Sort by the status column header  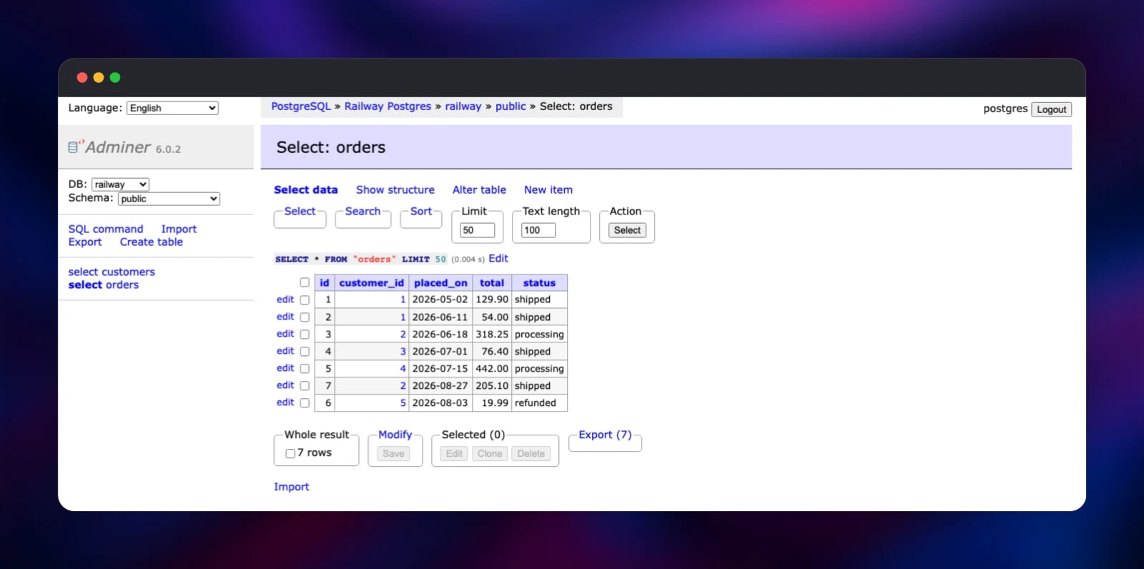click(x=539, y=283)
